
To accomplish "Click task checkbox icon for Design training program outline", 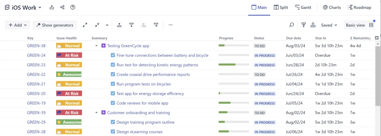I will point(113,122).
